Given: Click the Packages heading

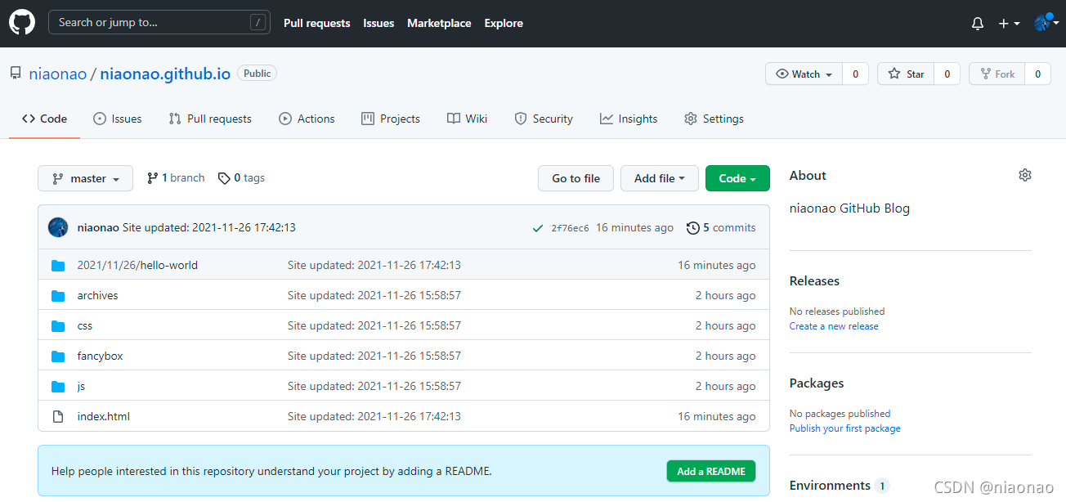Looking at the screenshot, I should point(817,383).
